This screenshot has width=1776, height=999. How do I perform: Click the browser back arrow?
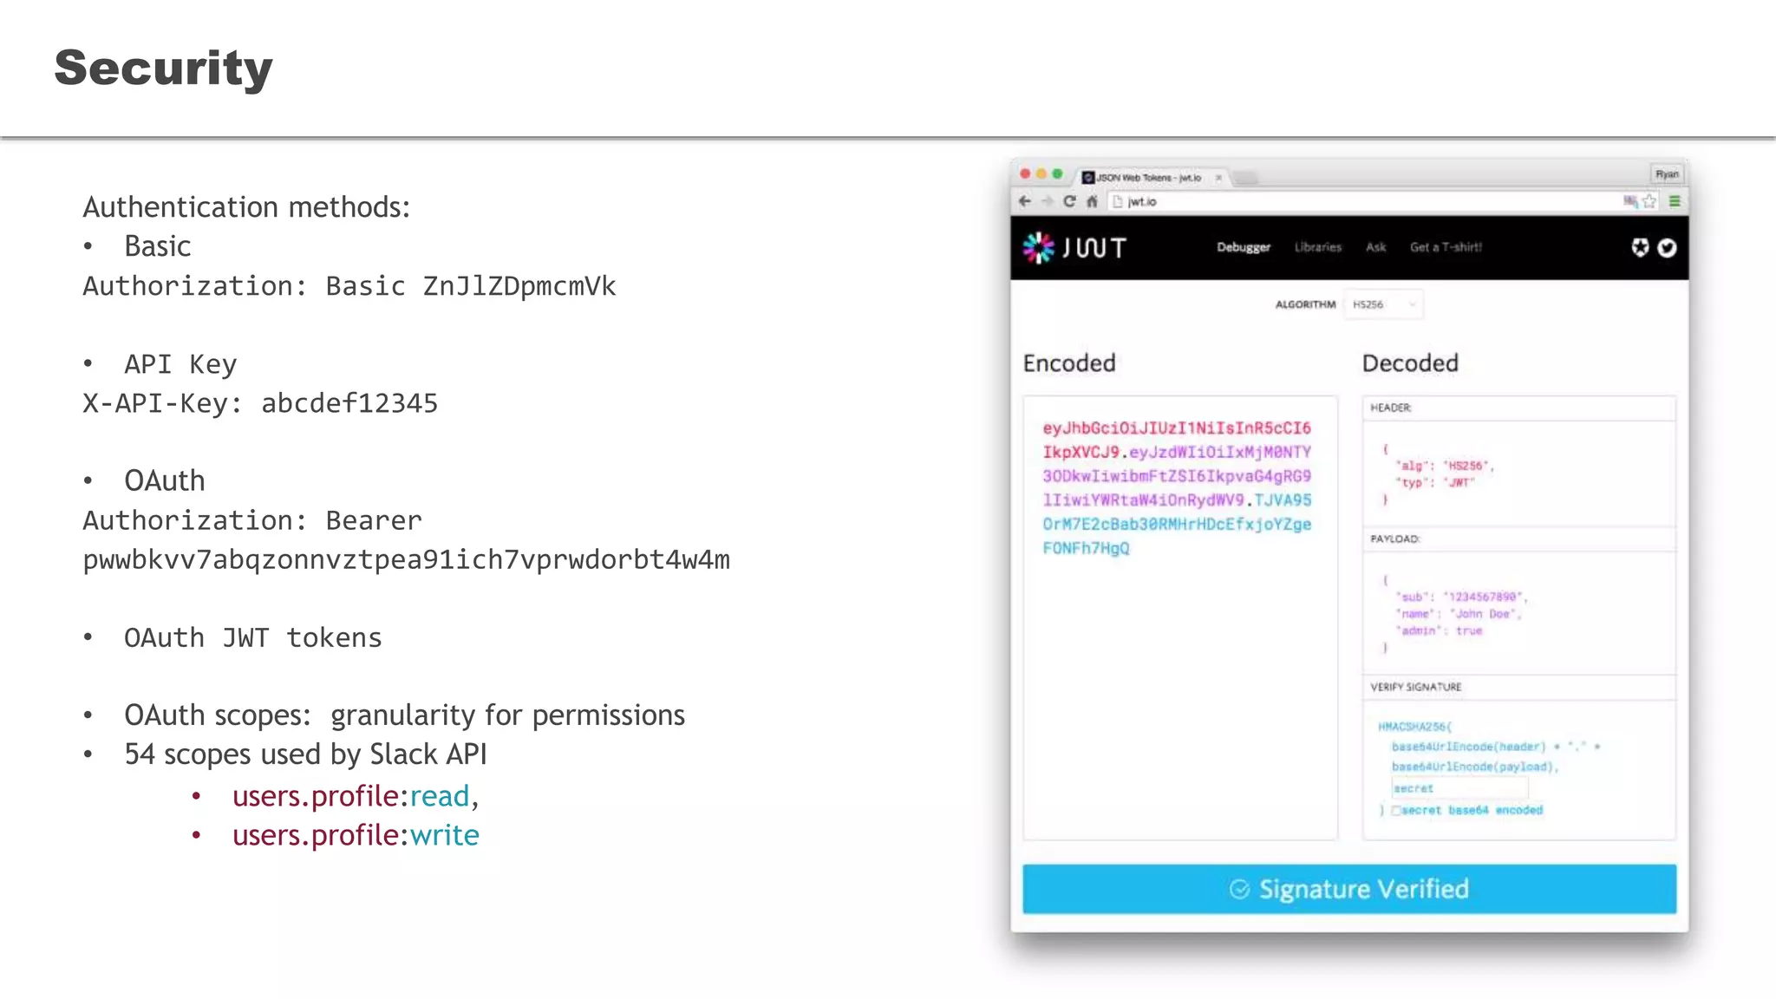(x=1025, y=201)
